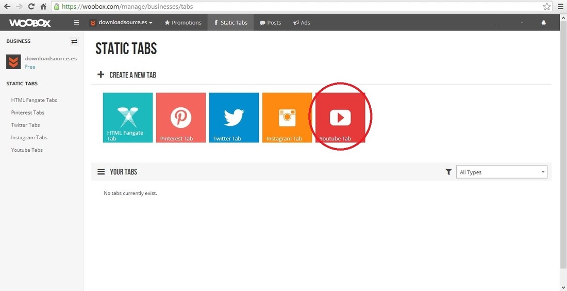Click the Woobox logo

pos(30,23)
